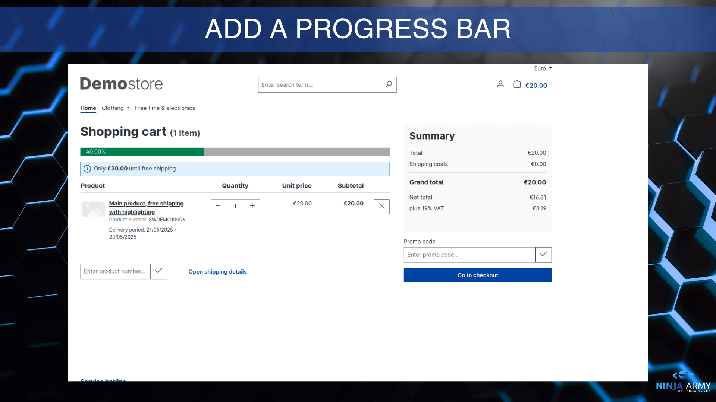Screen dimensions: 716x402
Task: Click the green 40.00% progress bar
Action: [x=142, y=152]
